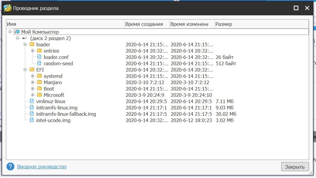
Task: Open the Вводное руководство link
Action: pyautogui.click(x=42, y=167)
